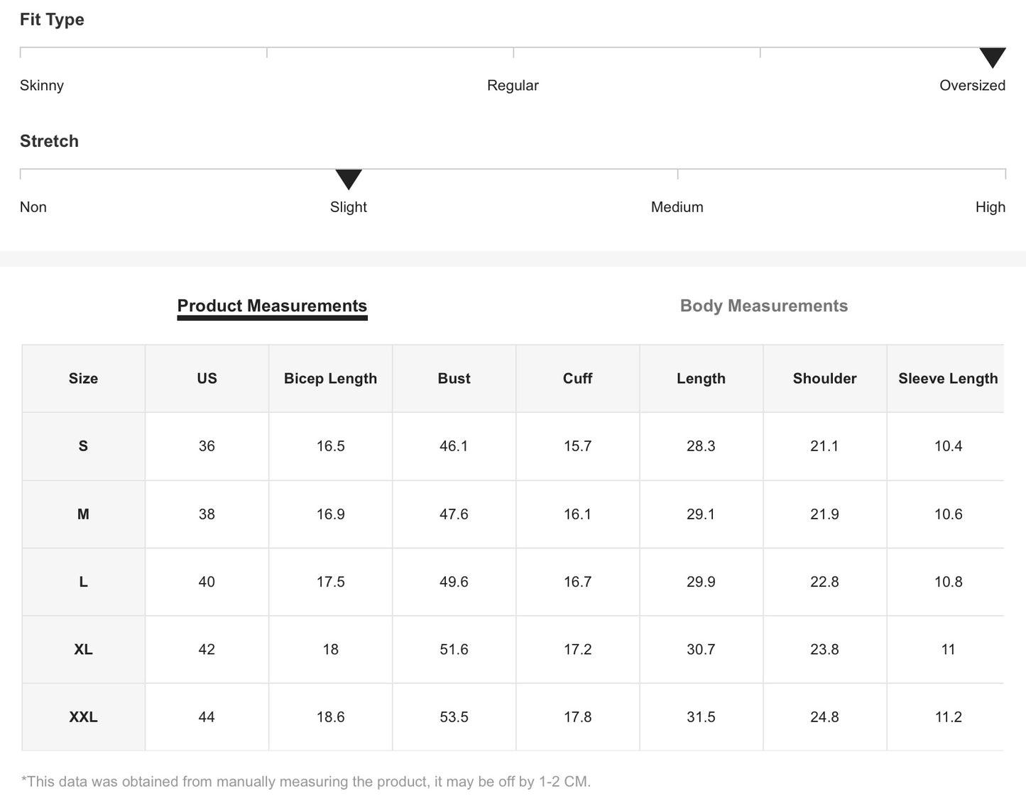Image resolution: width=1026 pixels, height=808 pixels.
Task: Click the Regular fit type label
Action: click(513, 86)
